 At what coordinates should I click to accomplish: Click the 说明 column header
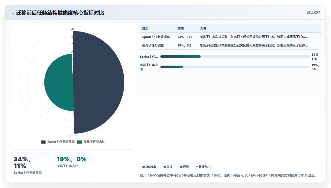pyautogui.click(x=203, y=28)
